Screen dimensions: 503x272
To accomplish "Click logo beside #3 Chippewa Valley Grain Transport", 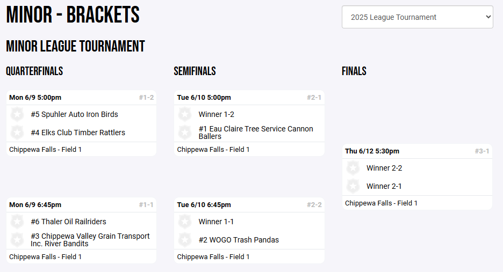I will [17, 240].
